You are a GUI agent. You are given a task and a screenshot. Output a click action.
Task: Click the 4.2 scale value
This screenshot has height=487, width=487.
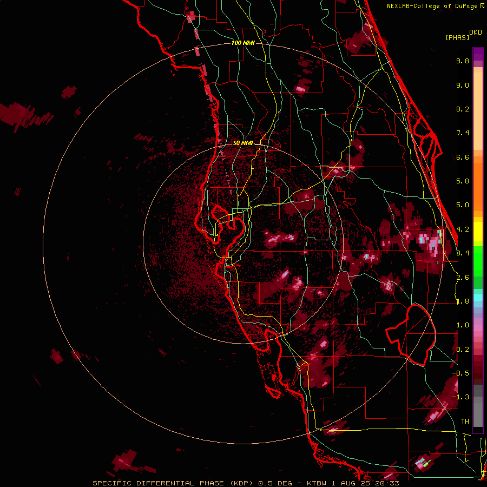tap(463, 229)
